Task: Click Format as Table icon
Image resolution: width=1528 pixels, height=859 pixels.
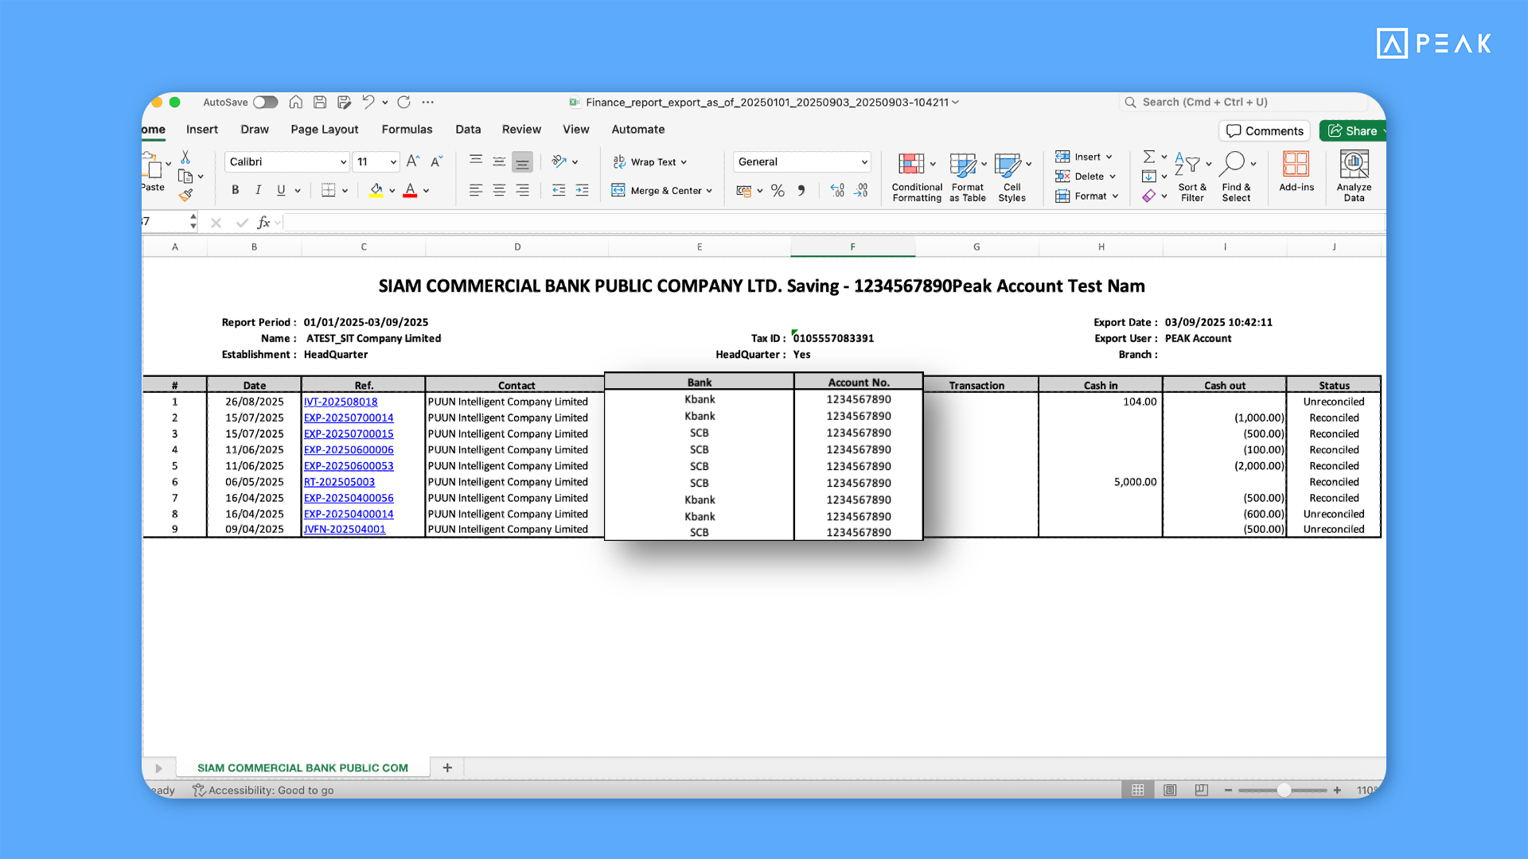Action: pos(963,165)
